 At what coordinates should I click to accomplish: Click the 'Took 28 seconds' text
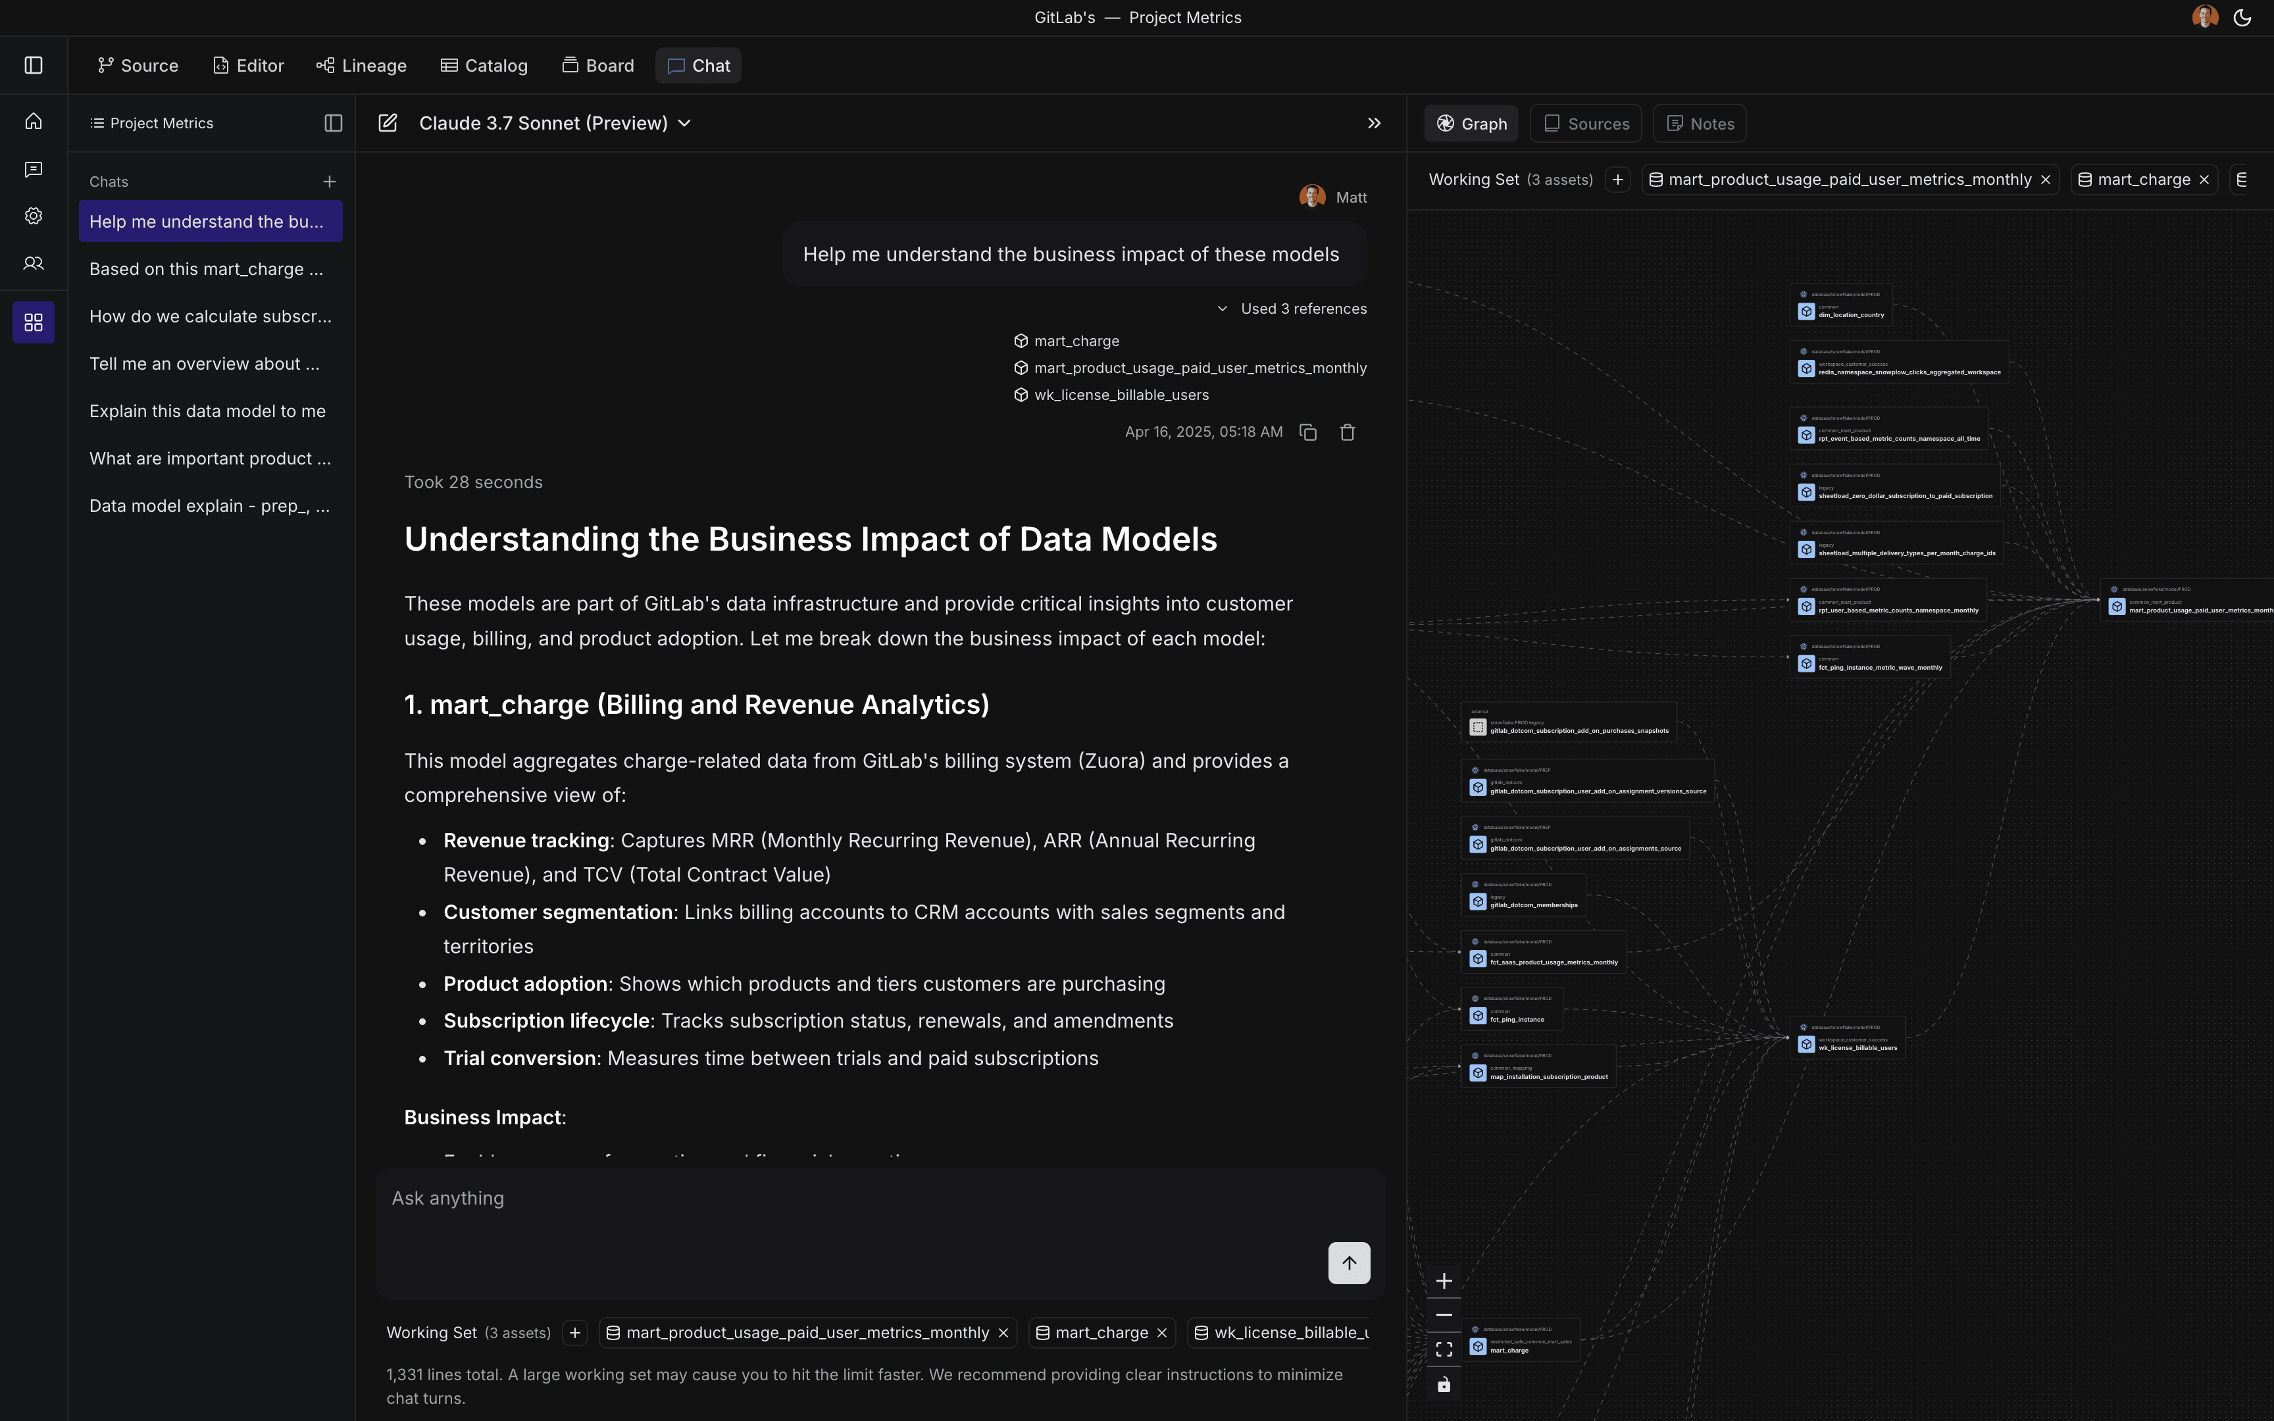pyautogui.click(x=474, y=483)
